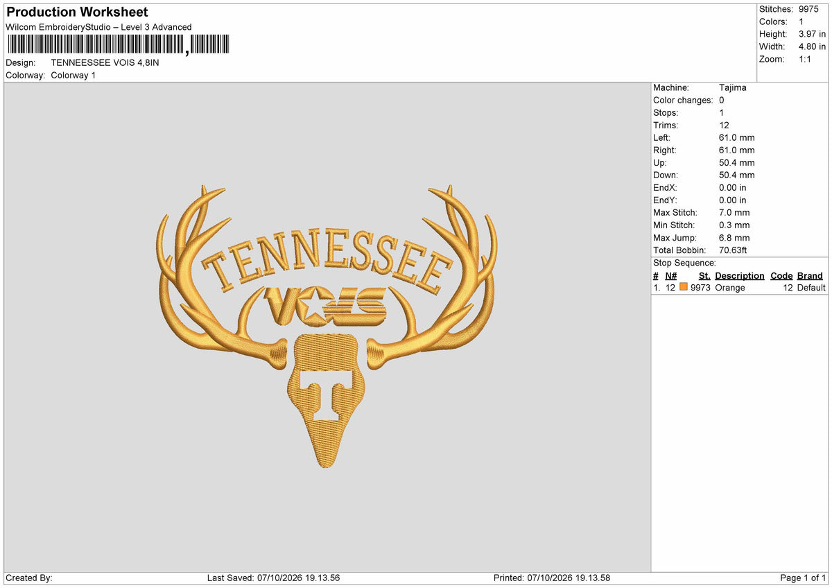
Task: Click the design name 'TENNEESSEE VOIS 4,8IN'
Action: click(x=105, y=62)
